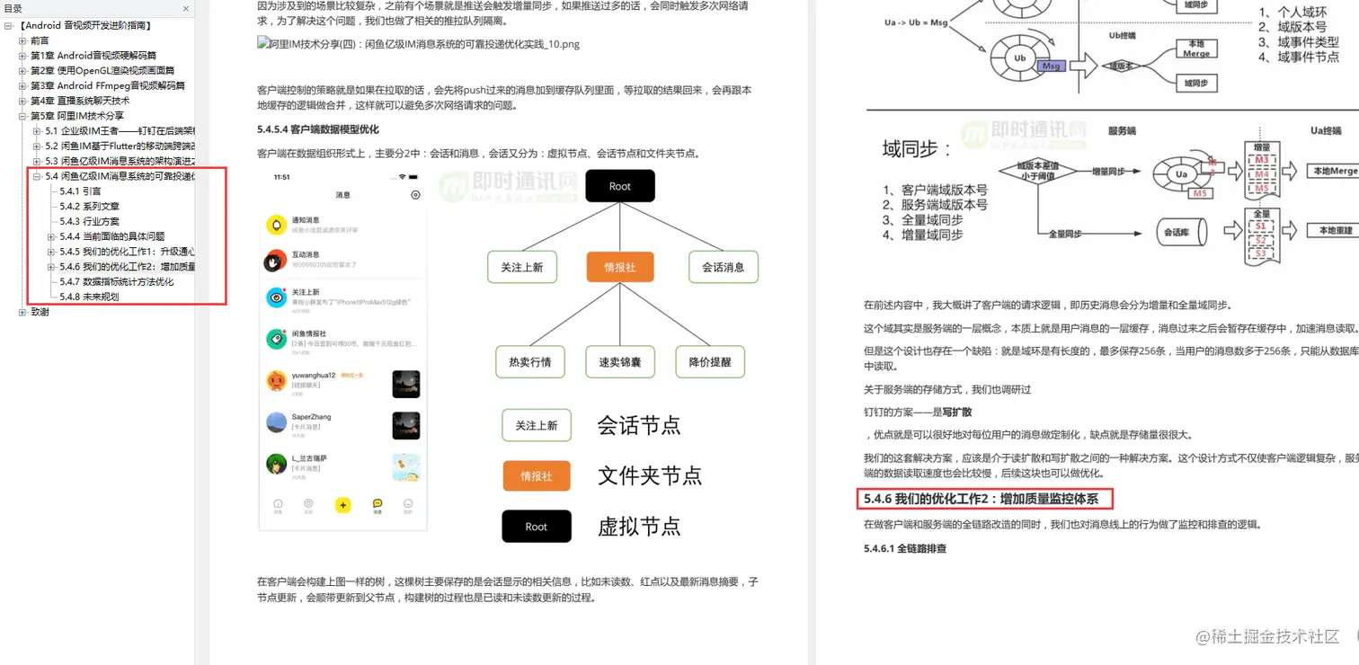Expand the 5.2 闲鱼IM基于Flutter node
The height and width of the screenshot is (665, 1359).
tap(37, 146)
